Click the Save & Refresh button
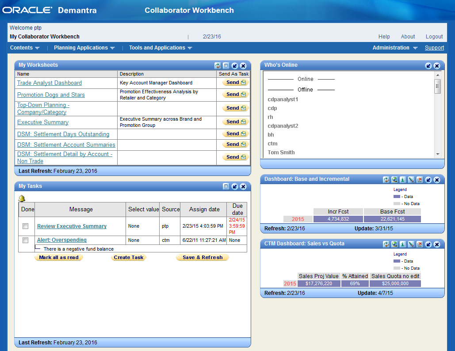This screenshot has width=455, height=351. pos(203,257)
